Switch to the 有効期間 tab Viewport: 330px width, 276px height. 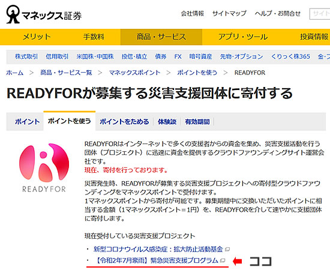click(x=197, y=122)
